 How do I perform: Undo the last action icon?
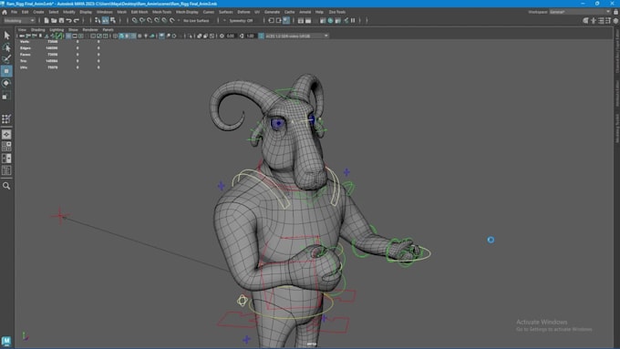coord(68,21)
